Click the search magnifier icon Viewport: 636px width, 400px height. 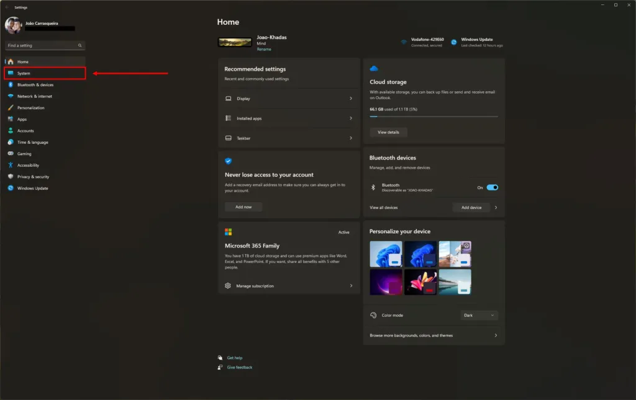(x=80, y=45)
